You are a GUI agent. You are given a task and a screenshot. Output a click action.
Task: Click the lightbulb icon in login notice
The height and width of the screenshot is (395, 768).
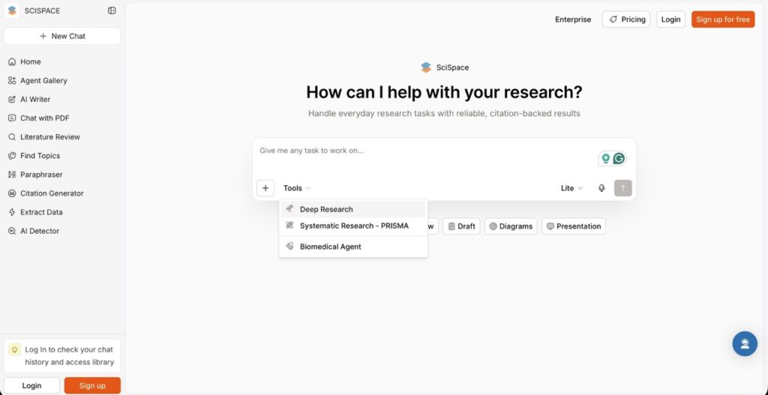pos(15,349)
